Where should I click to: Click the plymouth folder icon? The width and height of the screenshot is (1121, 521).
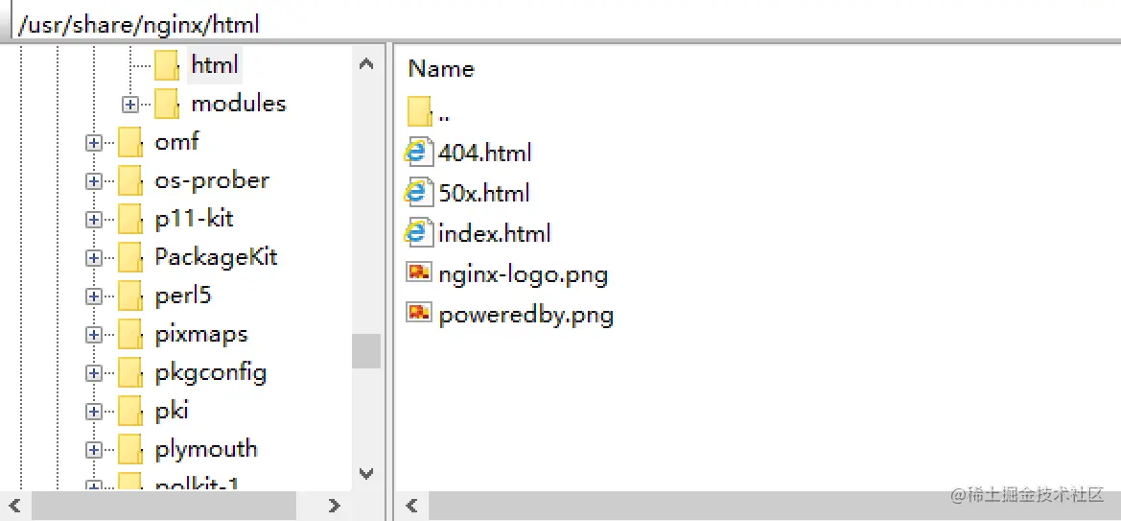(x=130, y=449)
